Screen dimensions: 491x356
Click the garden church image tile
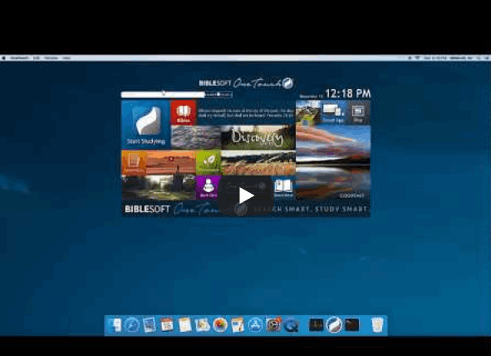(x=159, y=187)
